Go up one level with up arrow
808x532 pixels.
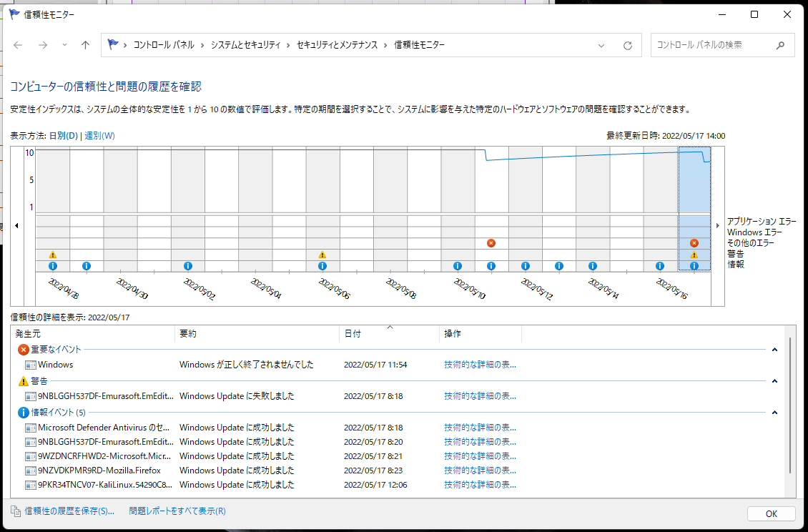(x=86, y=45)
